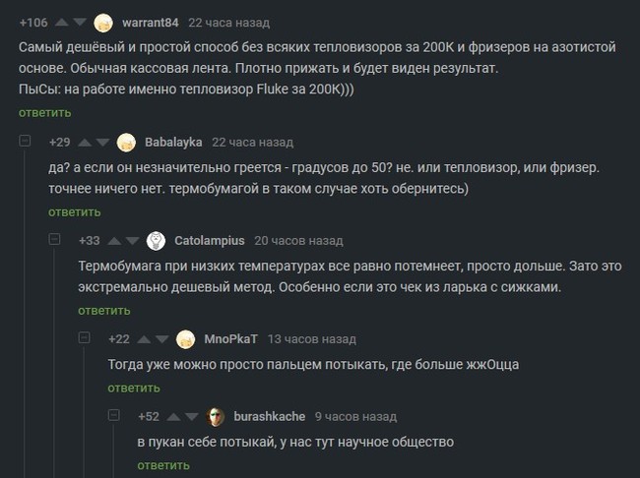Collapse burashkache's reply branch

click(x=113, y=415)
